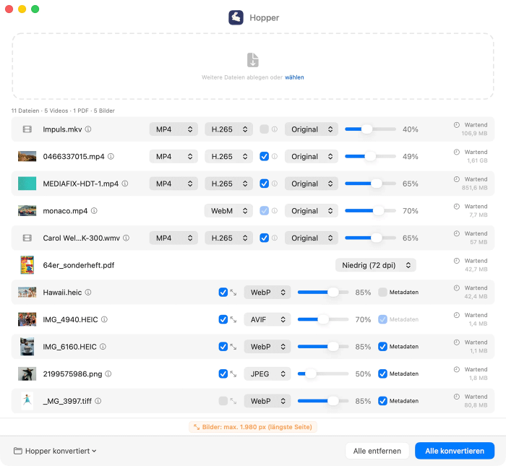Open info icon beside Carol Wel...K-300.wmv
Image resolution: width=506 pixels, height=466 pixels.
click(126, 238)
